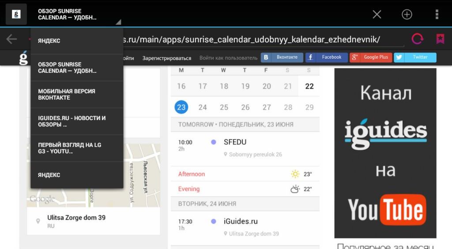
Task: Select date 22 in the calendar
Action: [x=309, y=86]
